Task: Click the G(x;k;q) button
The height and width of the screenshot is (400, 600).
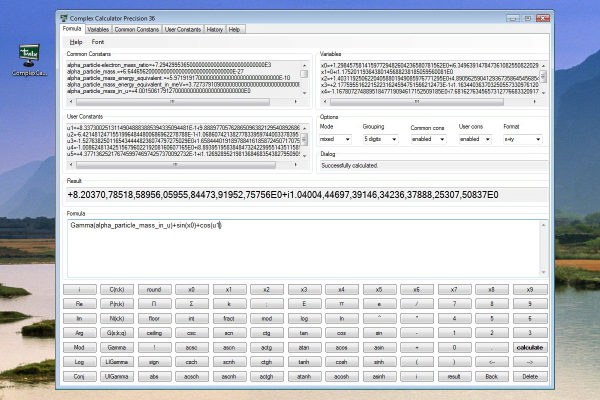Action: click(x=116, y=333)
